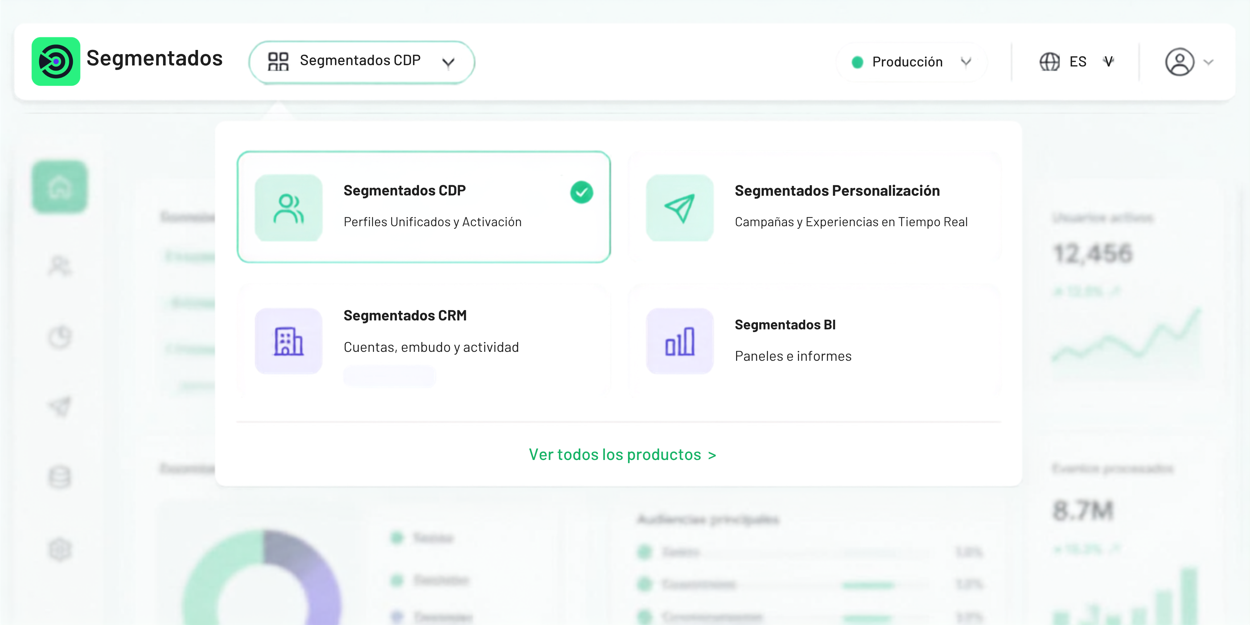Click the Segmentados target logo icon

(x=56, y=62)
